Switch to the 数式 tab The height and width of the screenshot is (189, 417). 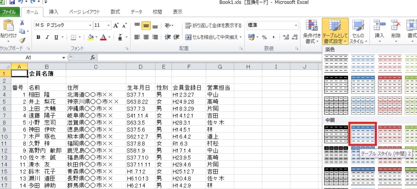click(x=115, y=12)
